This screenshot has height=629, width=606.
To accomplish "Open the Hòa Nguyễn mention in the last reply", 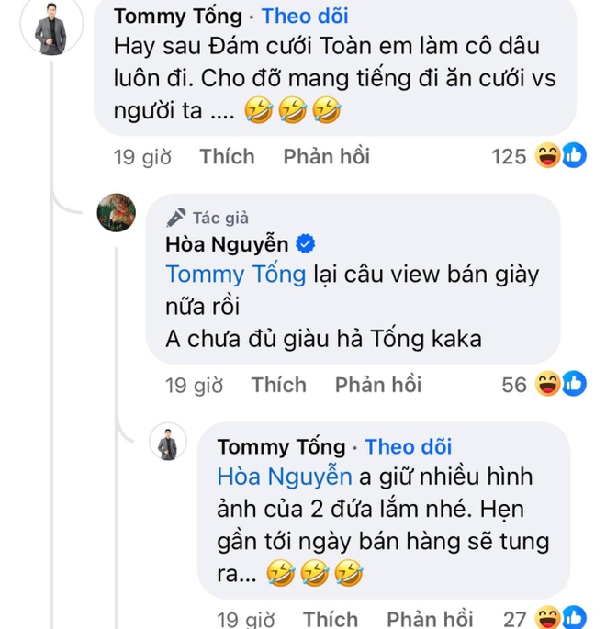I will (285, 477).
